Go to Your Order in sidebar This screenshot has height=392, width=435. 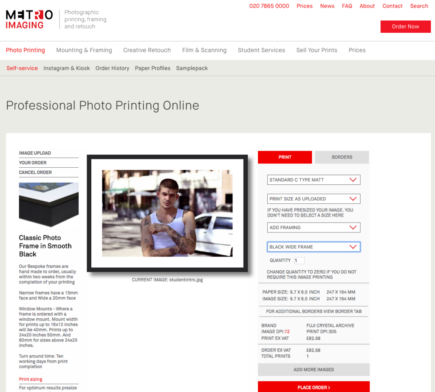33,163
